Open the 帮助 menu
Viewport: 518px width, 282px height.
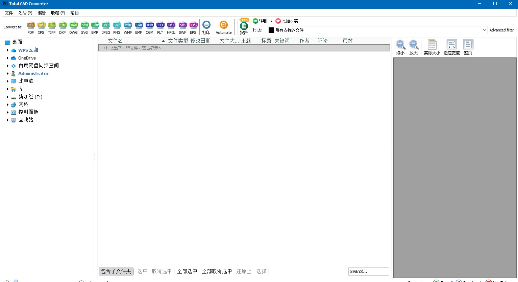click(x=74, y=13)
